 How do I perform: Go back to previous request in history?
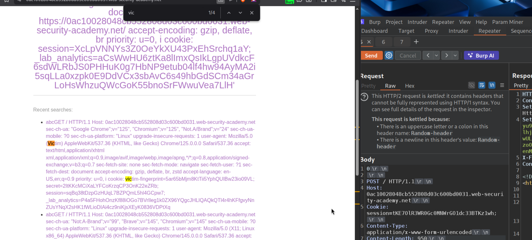[428, 55]
